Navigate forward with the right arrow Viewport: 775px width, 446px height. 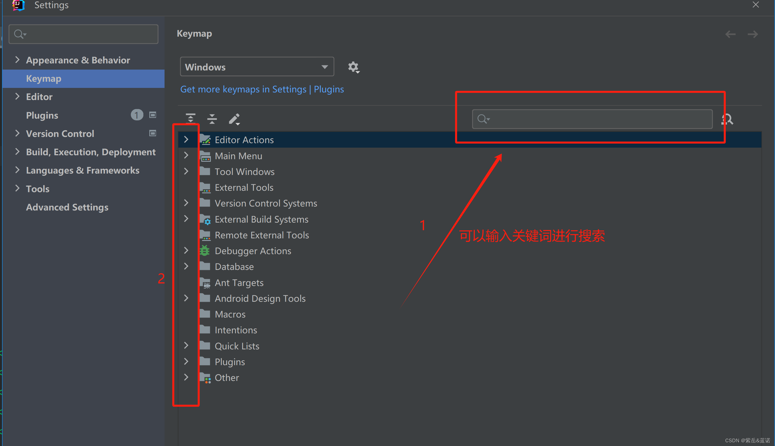pos(752,34)
